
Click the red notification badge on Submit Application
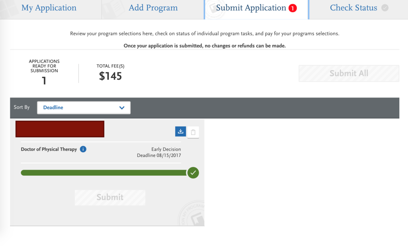292,8
